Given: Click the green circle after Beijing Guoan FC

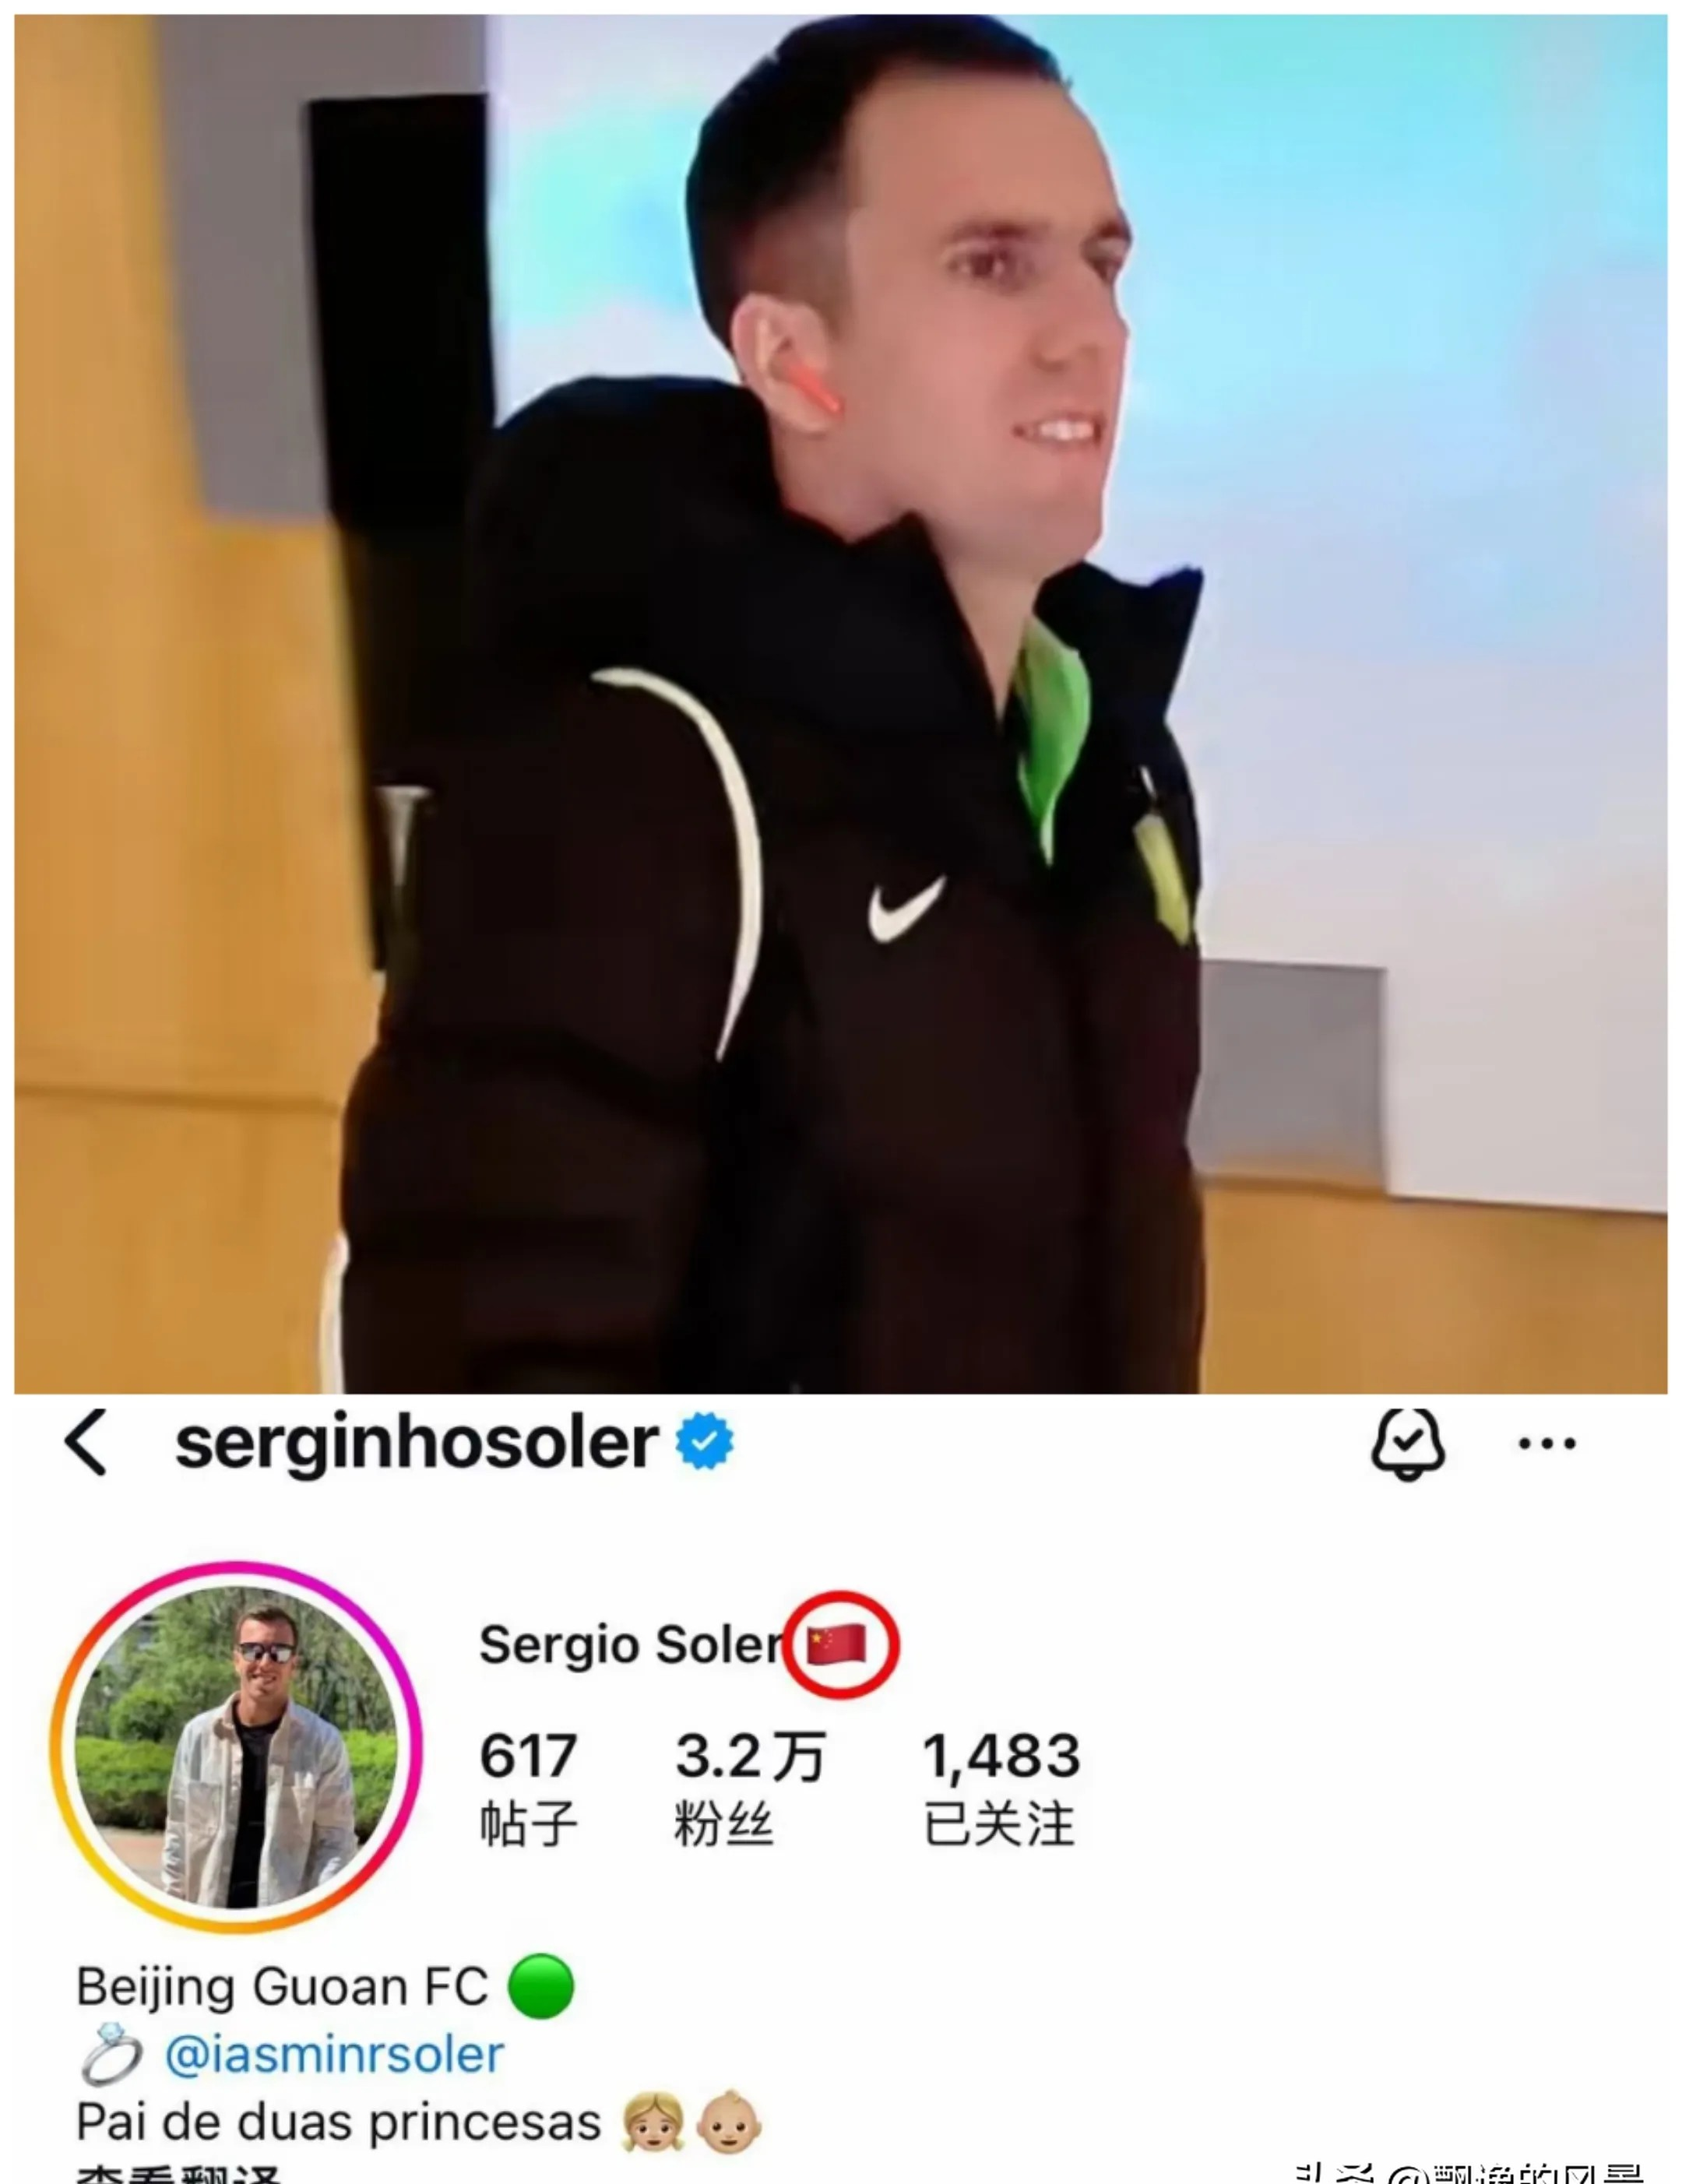Looking at the screenshot, I should point(541,1986).
